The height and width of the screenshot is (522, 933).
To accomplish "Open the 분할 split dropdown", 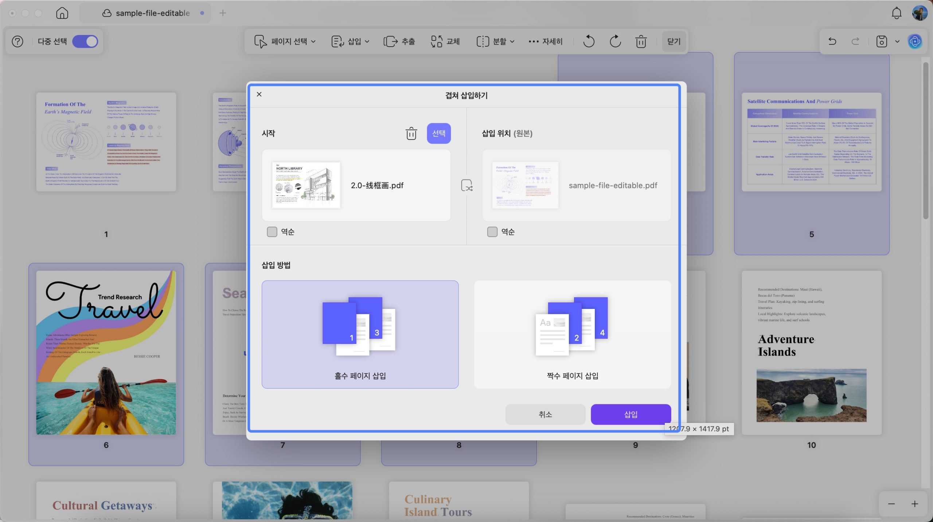I will coord(495,42).
